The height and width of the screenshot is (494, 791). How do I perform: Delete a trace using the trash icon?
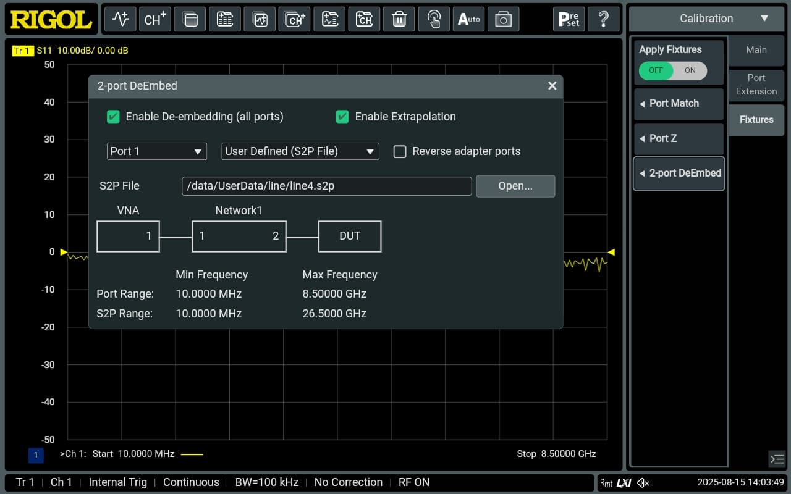[399, 19]
